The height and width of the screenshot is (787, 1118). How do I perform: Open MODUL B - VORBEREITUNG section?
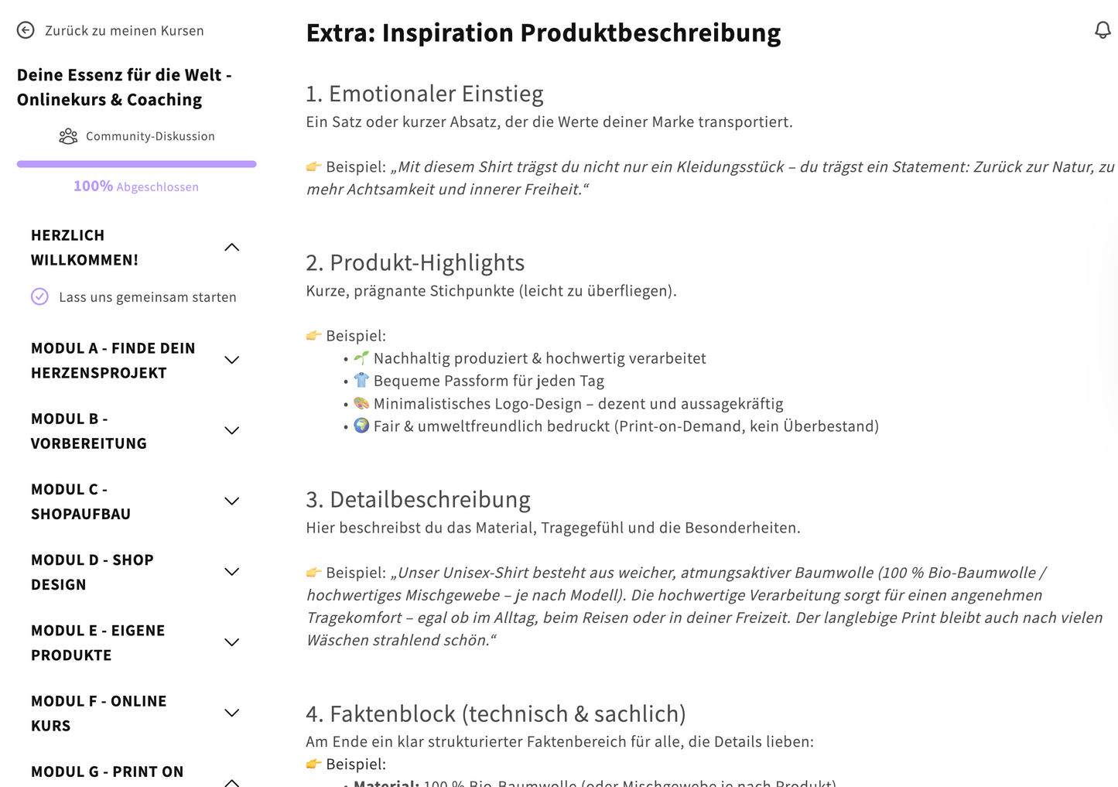coord(89,431)
